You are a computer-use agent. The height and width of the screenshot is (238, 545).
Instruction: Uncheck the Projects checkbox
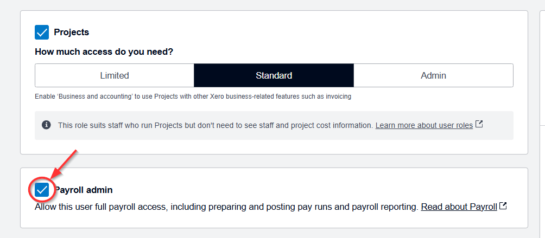[x=42, y=33]
